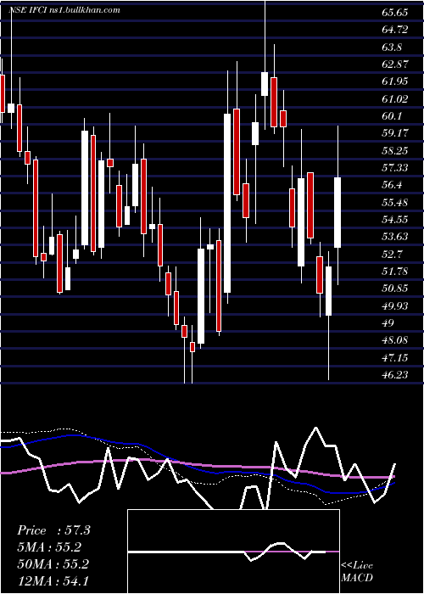This screenshot has width=424, height=594.
Task: Select the 60.1 price axis label
Action: tap(392, 116)
